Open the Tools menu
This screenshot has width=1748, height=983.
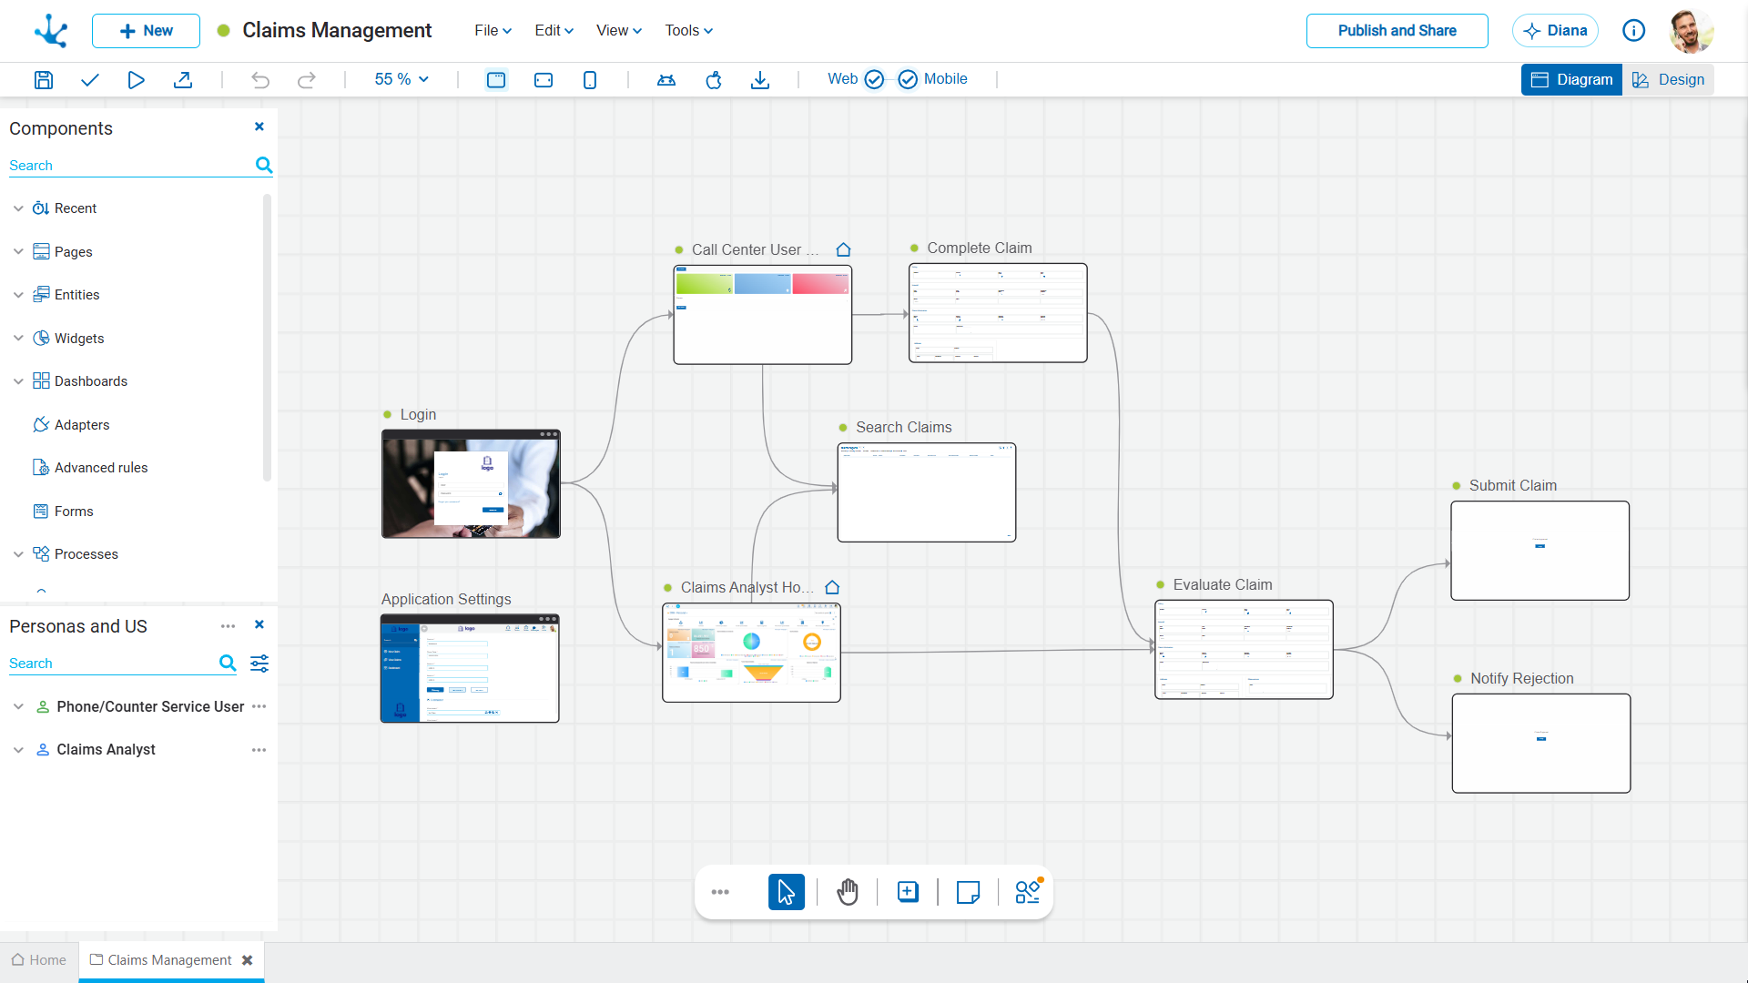pos(688,30)
